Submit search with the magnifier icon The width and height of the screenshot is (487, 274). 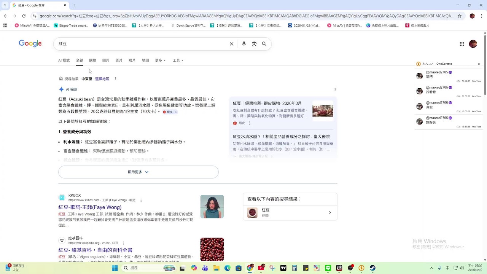point(264,44)
